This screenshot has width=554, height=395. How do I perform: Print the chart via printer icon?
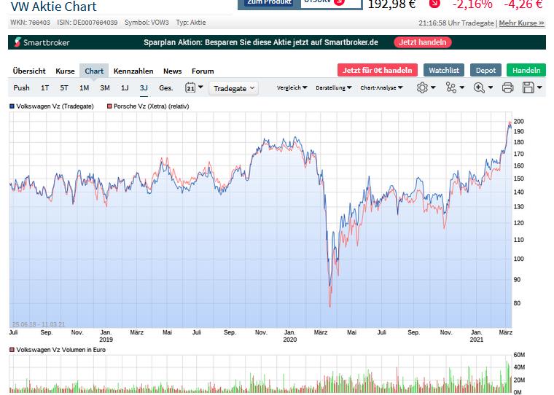point(507,88)
